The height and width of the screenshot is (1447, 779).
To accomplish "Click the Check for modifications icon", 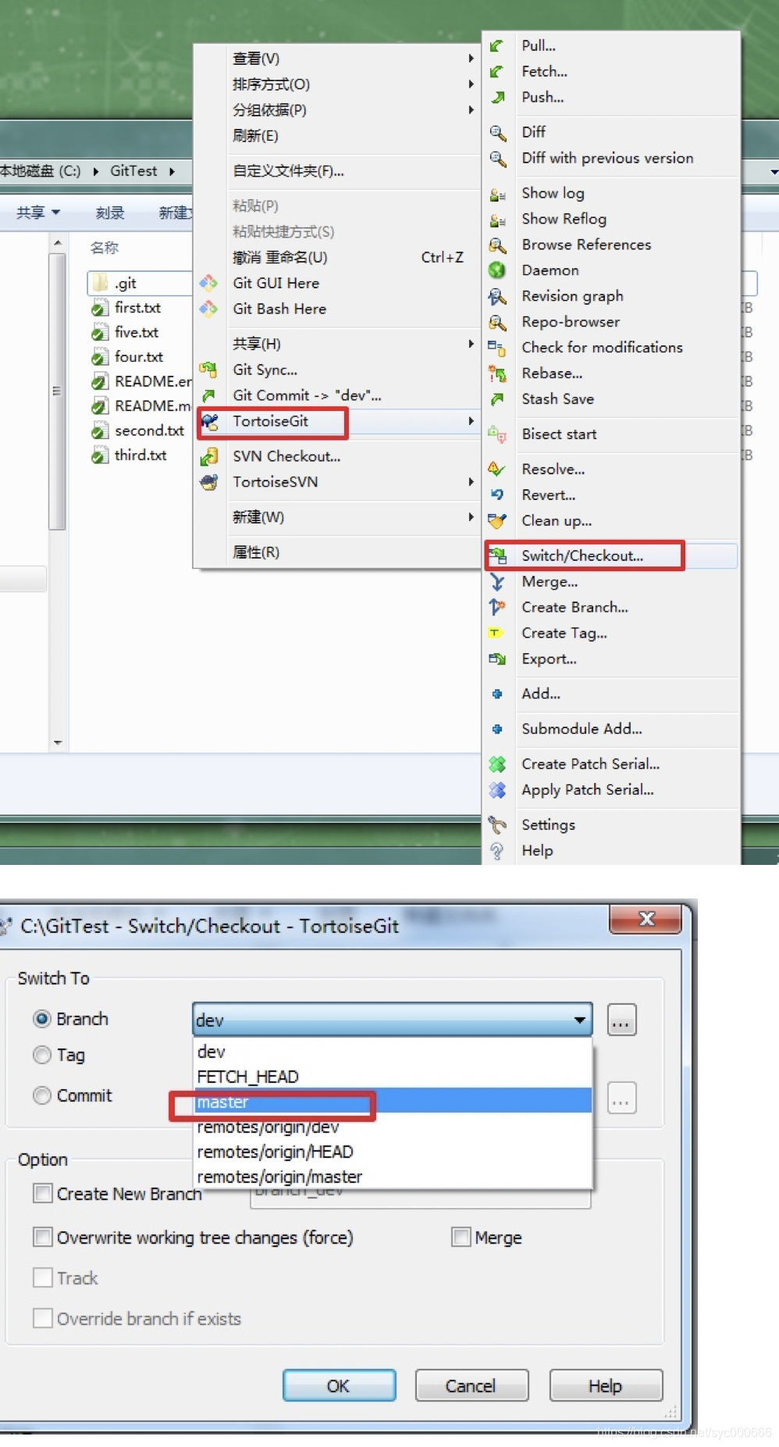I will coord(497,348).
